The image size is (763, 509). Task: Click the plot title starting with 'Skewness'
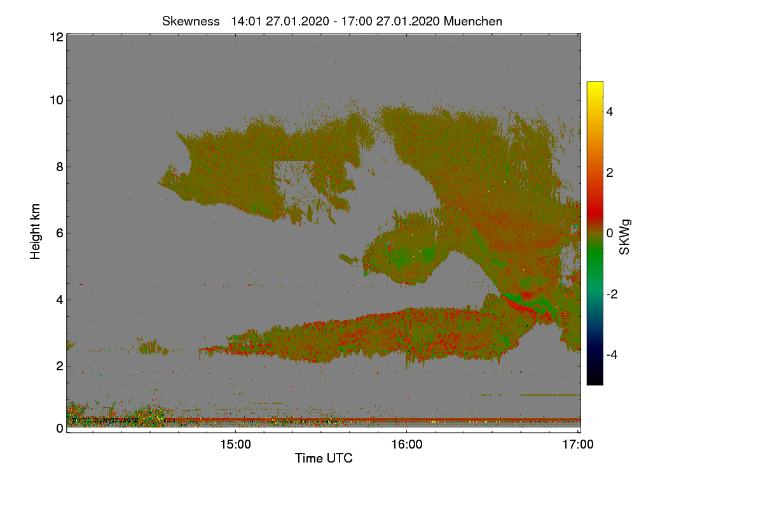(332, 21)
